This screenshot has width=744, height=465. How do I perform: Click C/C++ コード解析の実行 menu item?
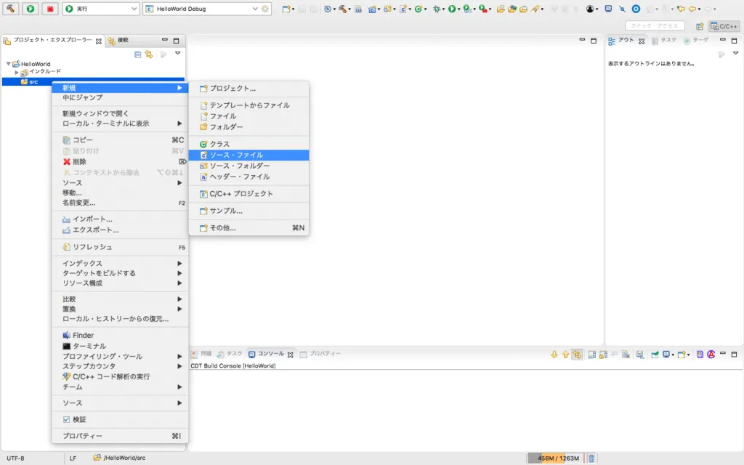[121, 377]
